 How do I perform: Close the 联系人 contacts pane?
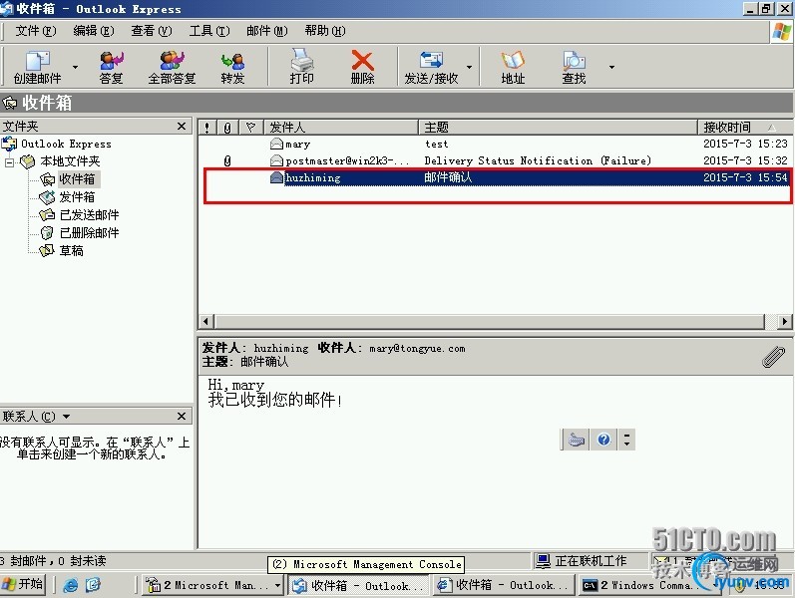tap(181, 416)
